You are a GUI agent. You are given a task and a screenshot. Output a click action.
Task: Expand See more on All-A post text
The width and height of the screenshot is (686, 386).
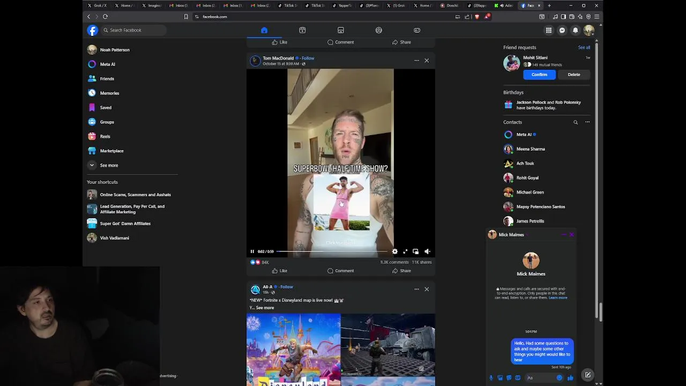pos(265,308)
